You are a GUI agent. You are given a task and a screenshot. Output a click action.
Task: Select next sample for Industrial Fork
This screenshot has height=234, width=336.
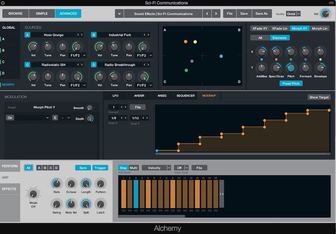148,35
